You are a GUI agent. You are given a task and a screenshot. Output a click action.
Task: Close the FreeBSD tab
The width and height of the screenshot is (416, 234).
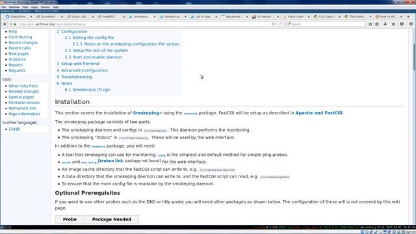point(123,16)
